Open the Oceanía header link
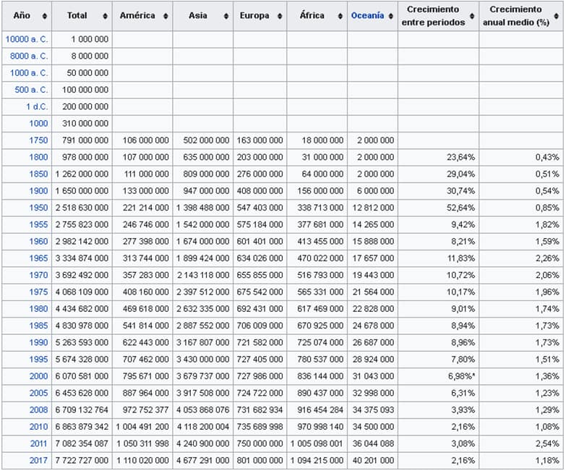Screen dimensions: 566x471 click(x=367, y=16)
